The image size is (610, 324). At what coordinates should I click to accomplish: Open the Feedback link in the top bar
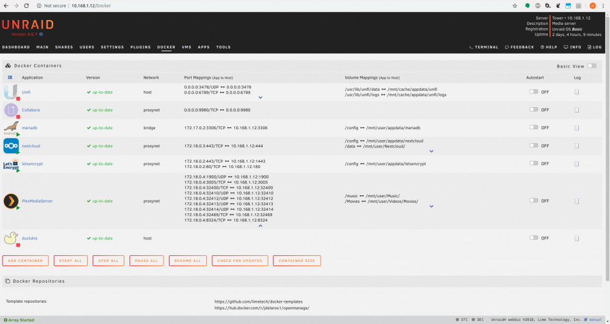point(519,47)
